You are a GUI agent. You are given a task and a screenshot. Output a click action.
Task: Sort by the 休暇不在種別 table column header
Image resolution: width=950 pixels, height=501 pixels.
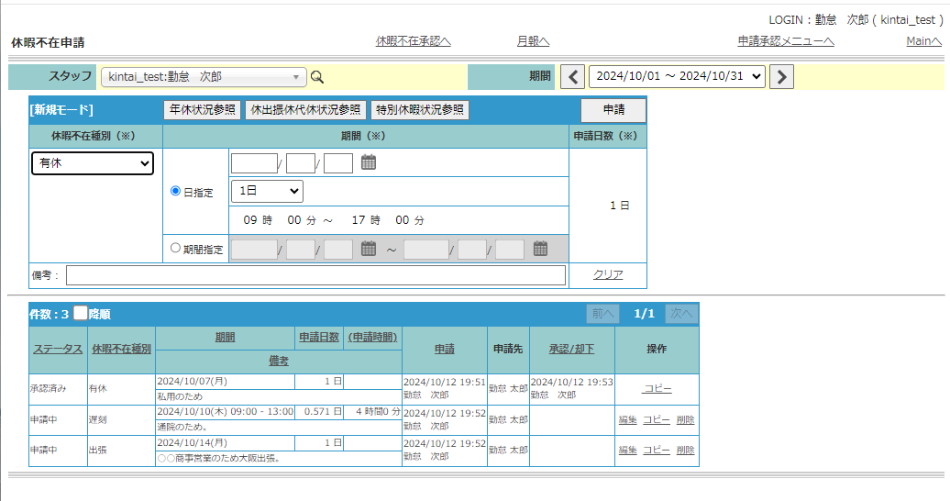[121, 350]
